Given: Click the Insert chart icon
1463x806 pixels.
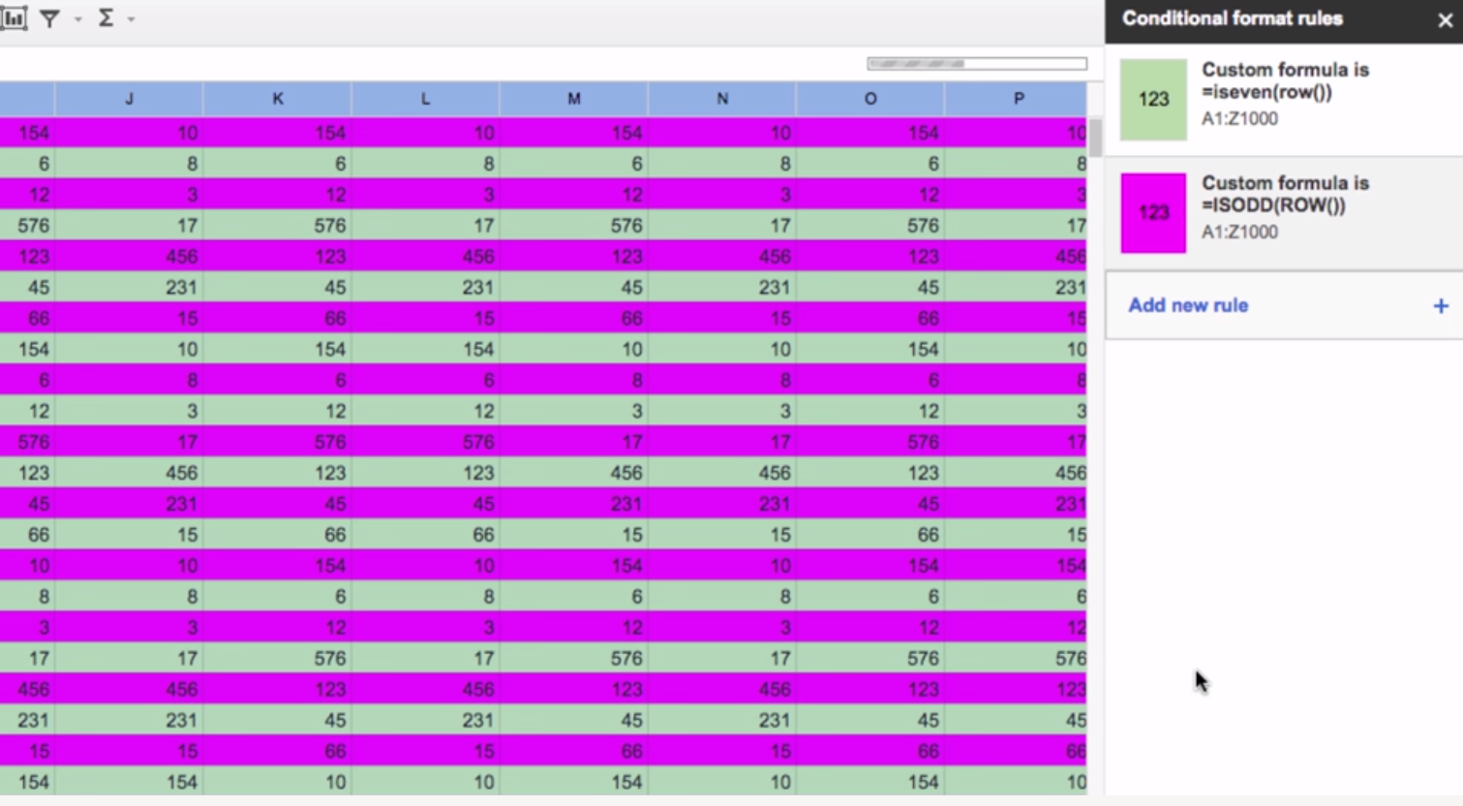Looking at the screenshot, I should [15, 17].
